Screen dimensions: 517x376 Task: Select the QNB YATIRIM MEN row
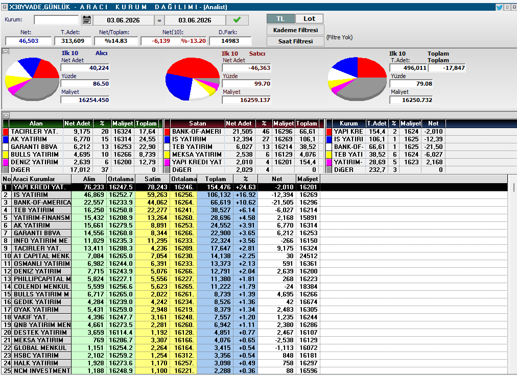tap(254, 324)
